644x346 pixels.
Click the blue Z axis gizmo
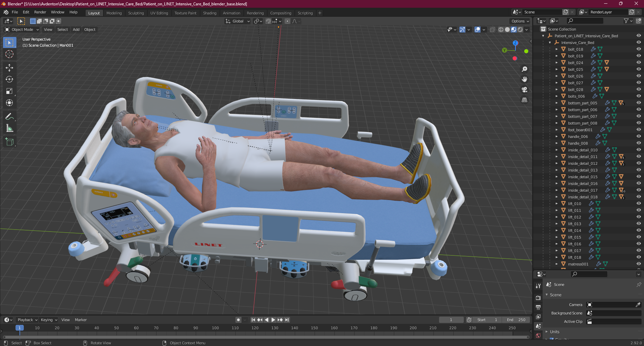[x=515, y=43]
